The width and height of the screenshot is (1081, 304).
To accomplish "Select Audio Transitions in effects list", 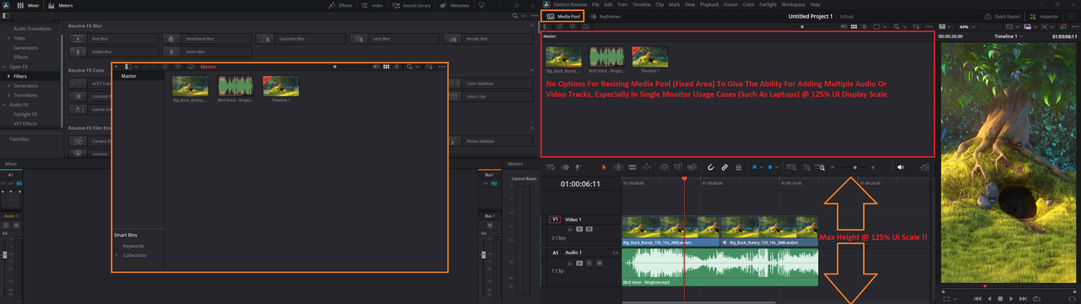I will coord(33,29).
